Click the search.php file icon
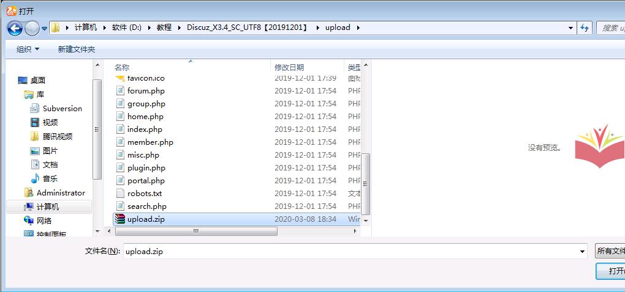 [x=120, y=206]
